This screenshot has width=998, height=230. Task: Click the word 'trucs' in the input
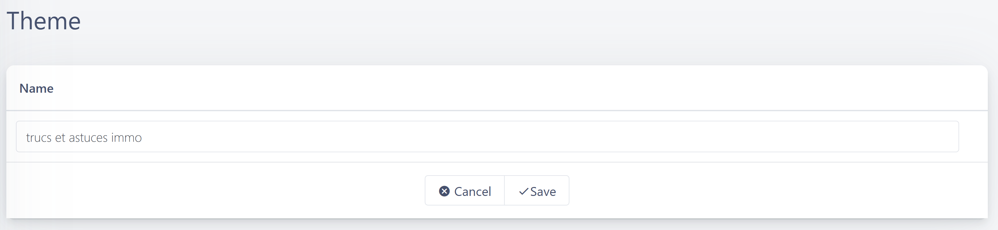point(39,137)
